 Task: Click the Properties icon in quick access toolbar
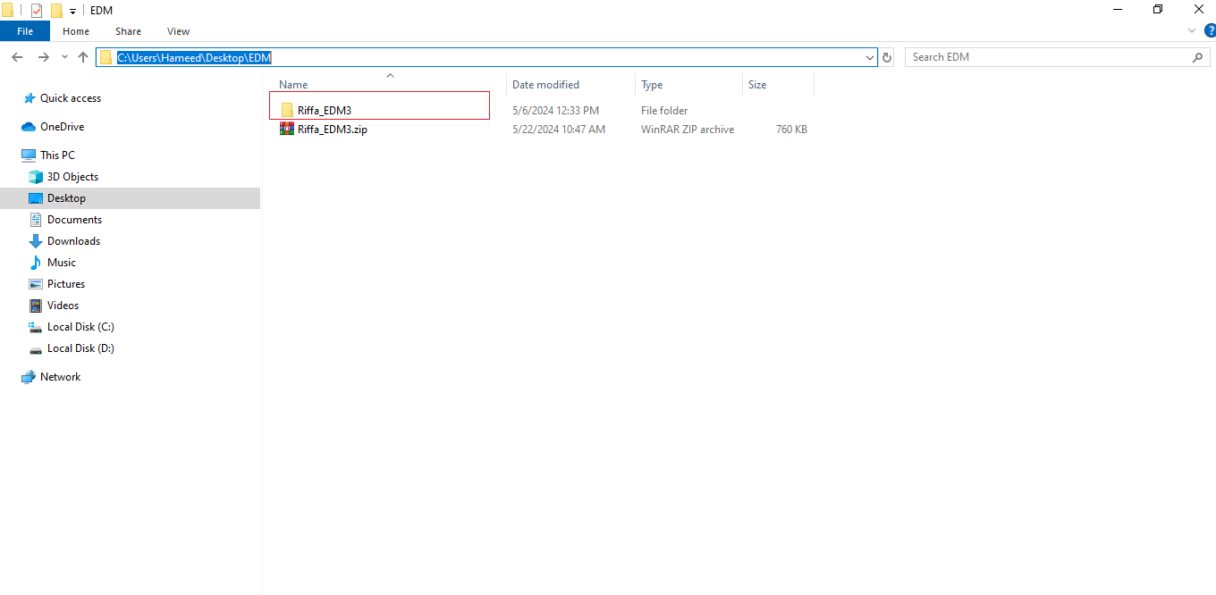(x=37, y=11)
